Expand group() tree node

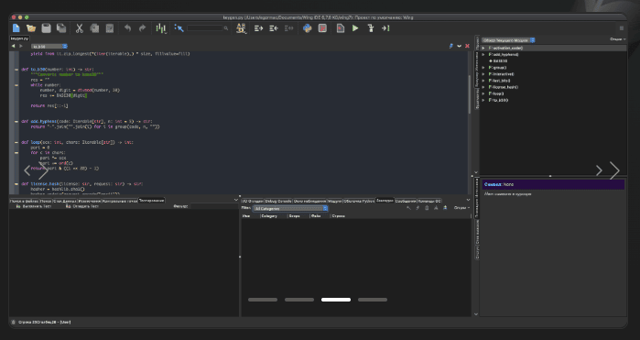click(x=483, y=68)
